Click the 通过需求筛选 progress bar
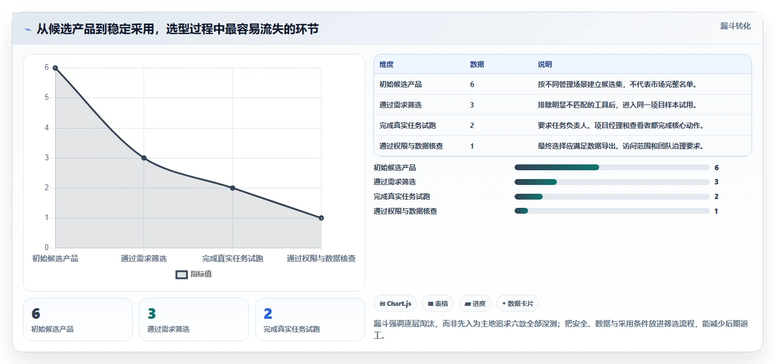This screenshot has height=364, width=775. point(612,182)
